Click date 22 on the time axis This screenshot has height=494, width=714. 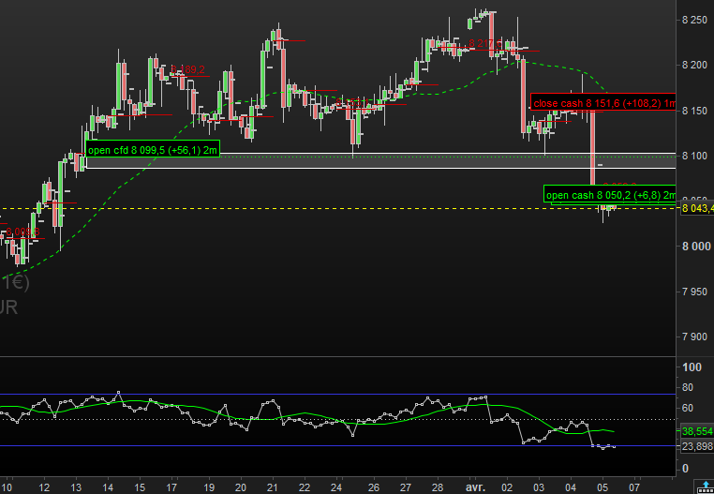point(305,487)
